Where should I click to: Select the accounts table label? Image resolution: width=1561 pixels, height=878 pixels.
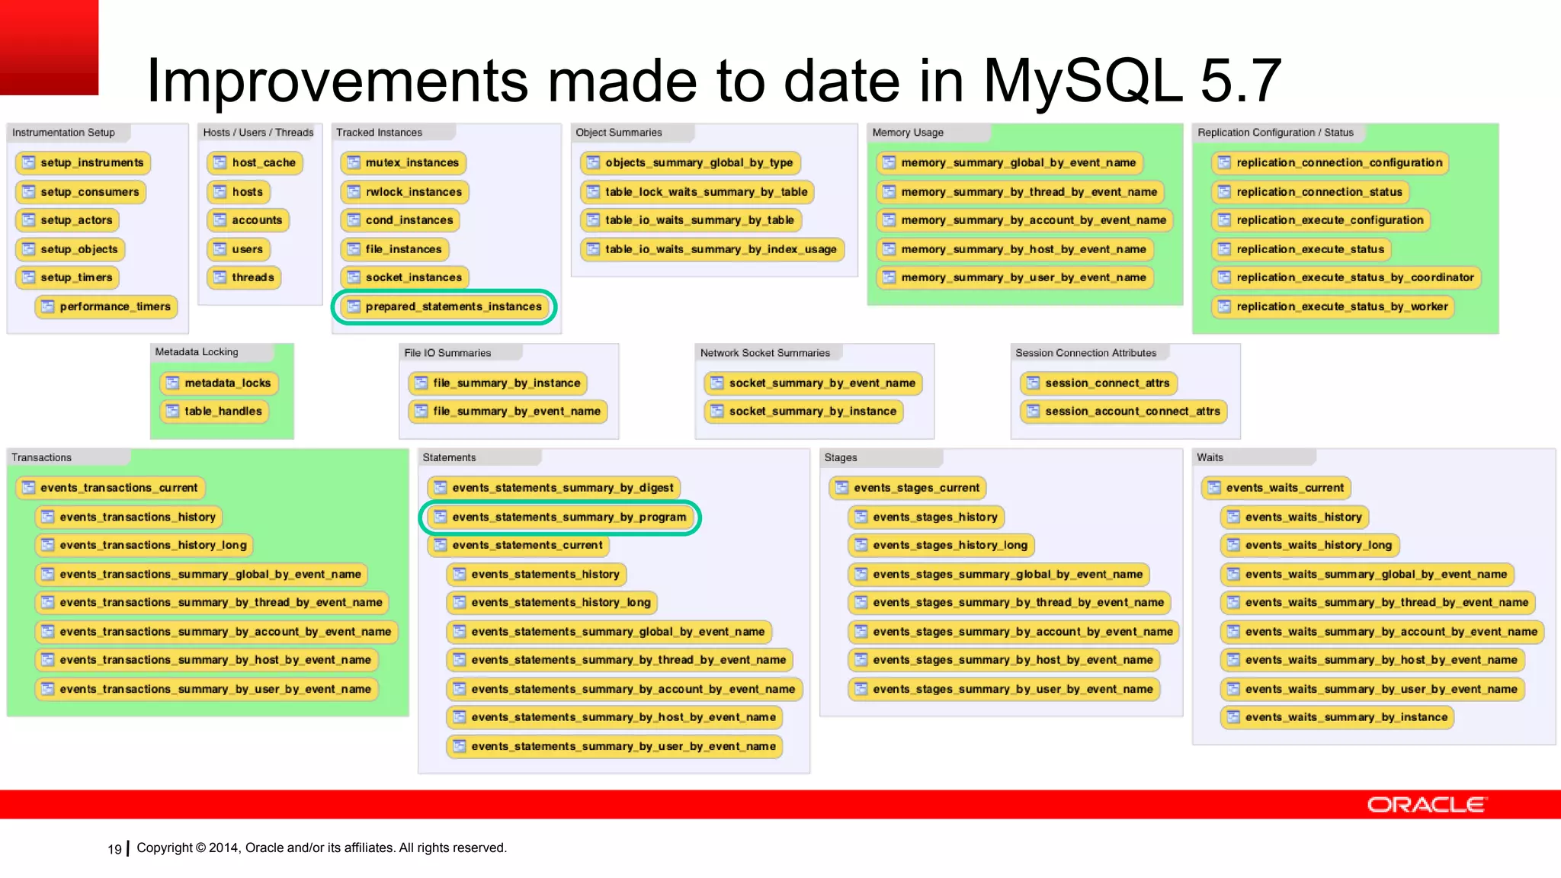point(257,220)
